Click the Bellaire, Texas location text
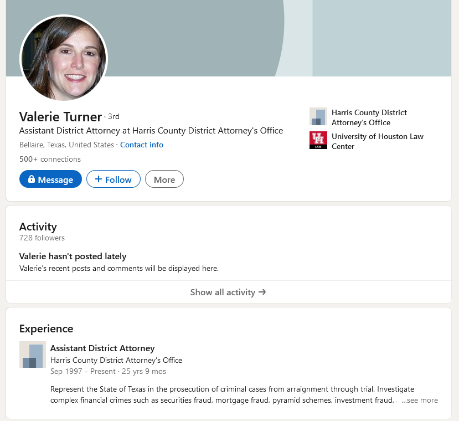This screenshot has width=459, height=421. 66,145
